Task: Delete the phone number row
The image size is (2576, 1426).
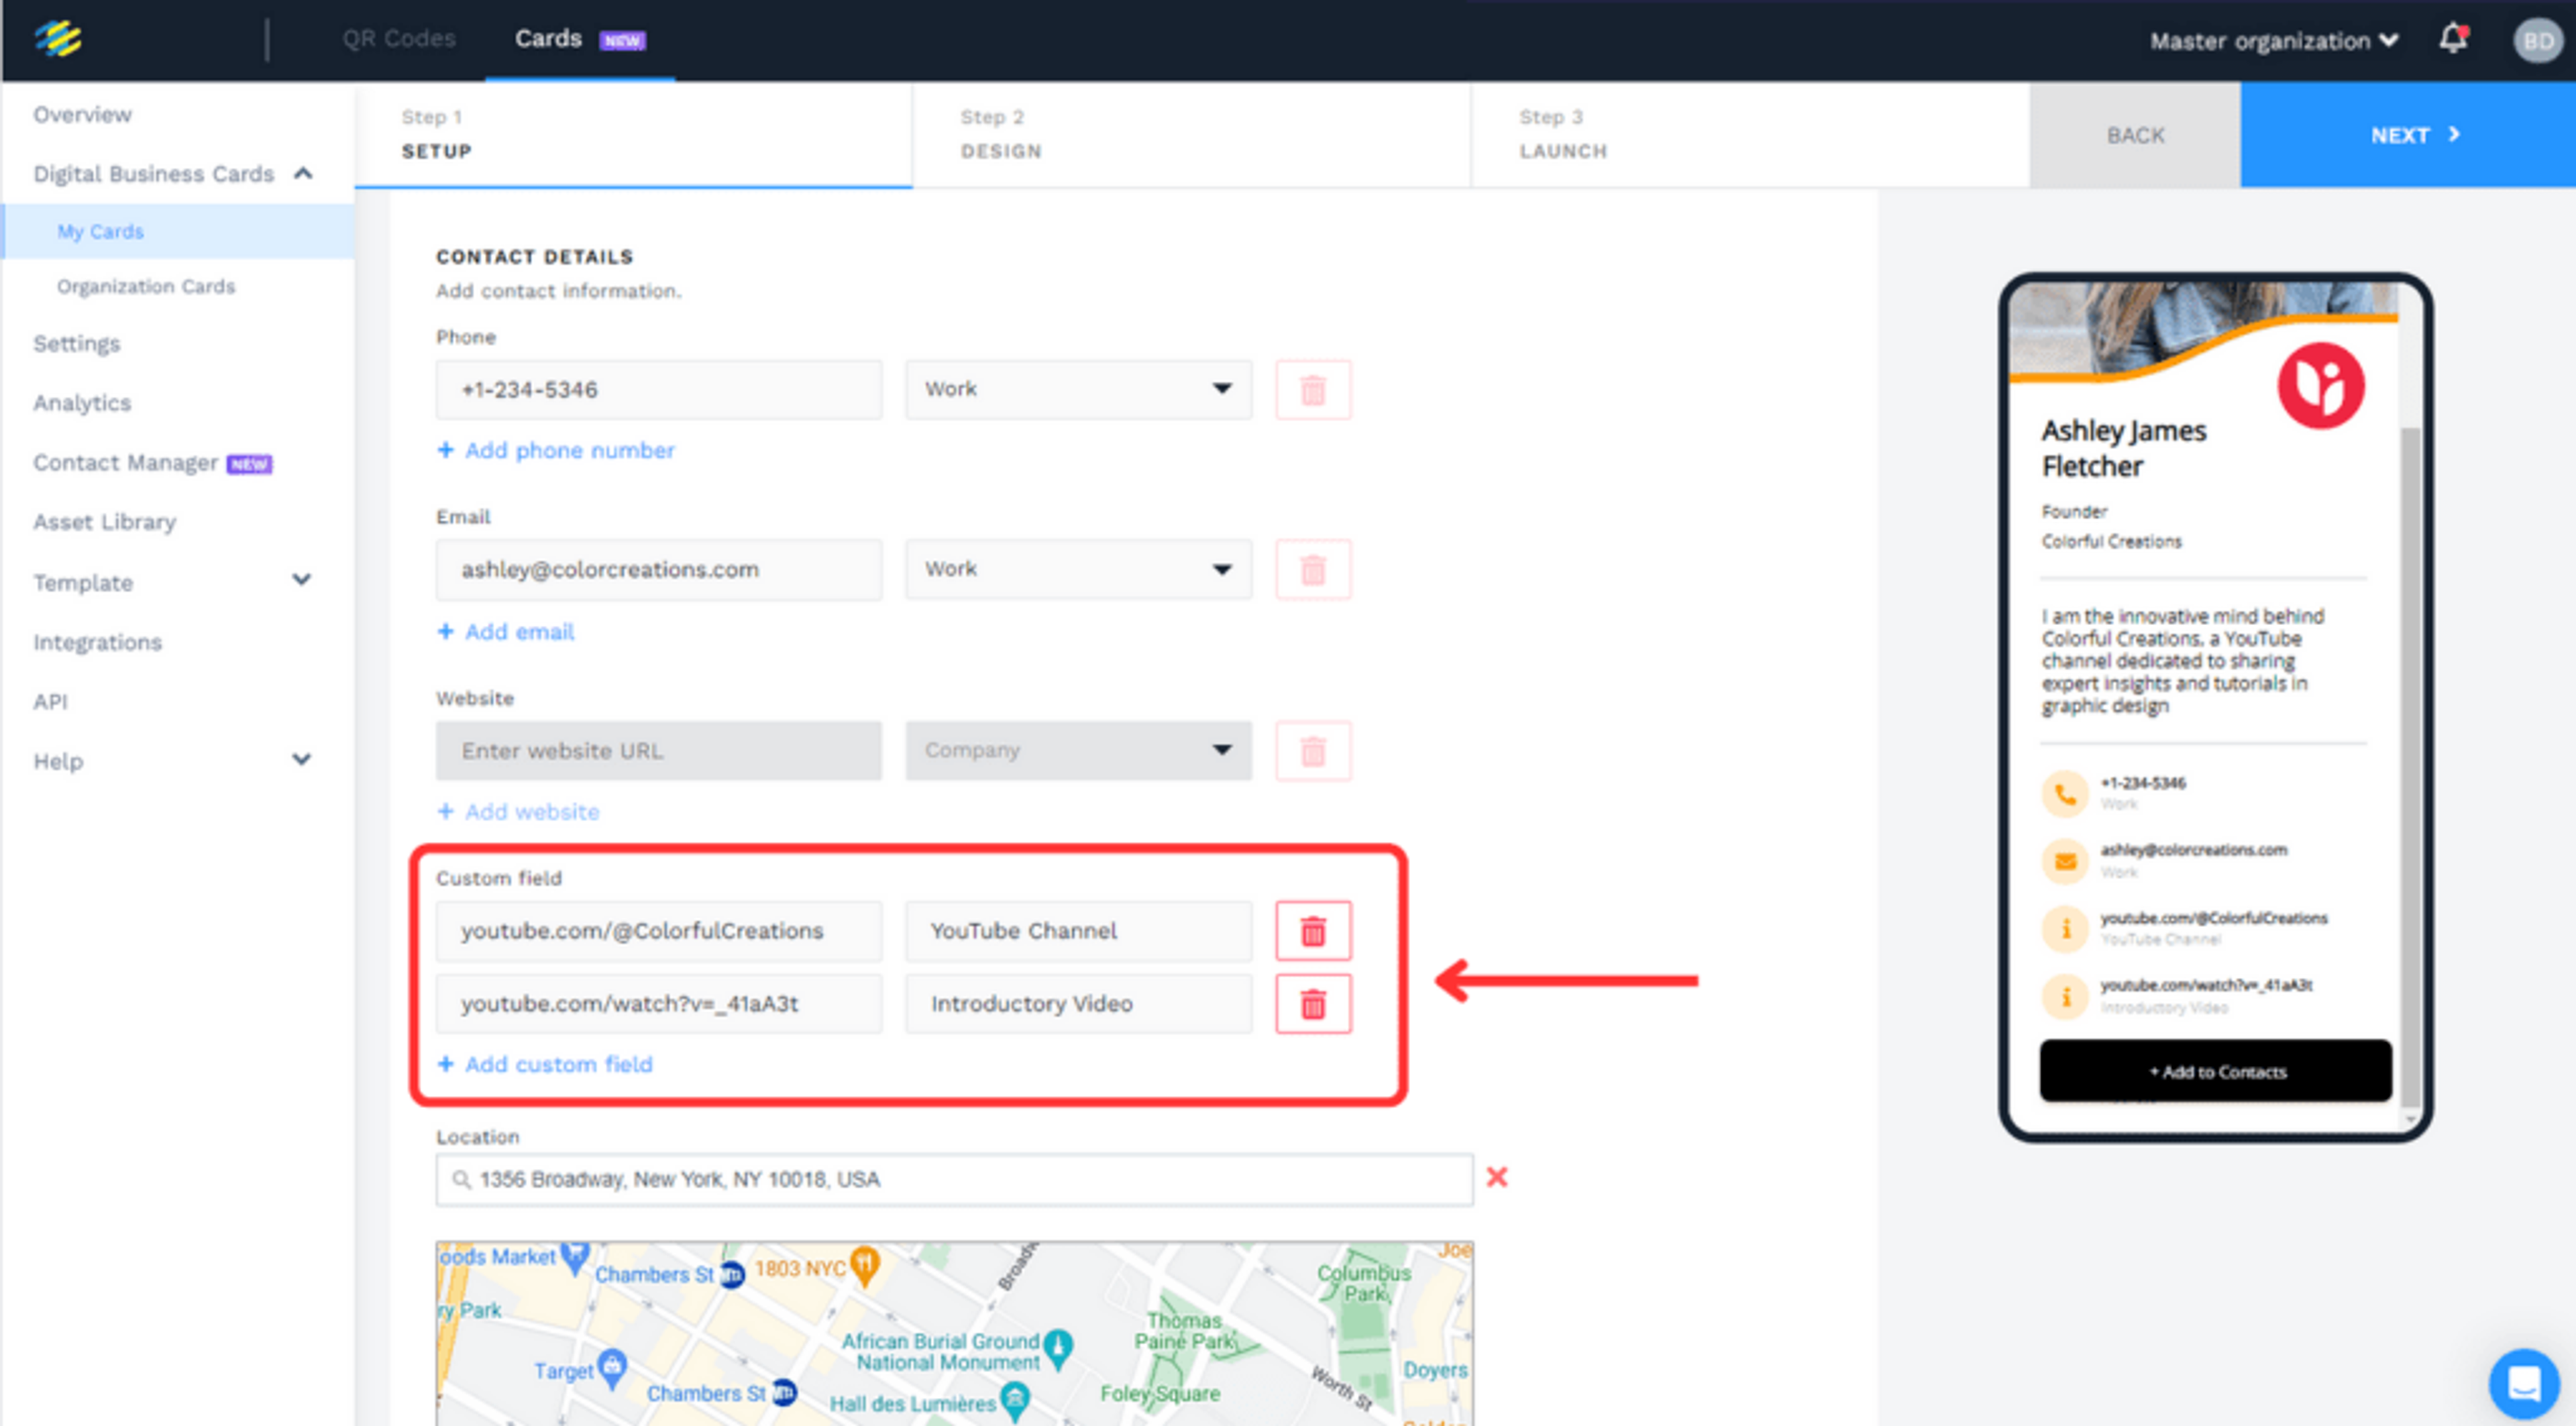Action: point(1313,389)
